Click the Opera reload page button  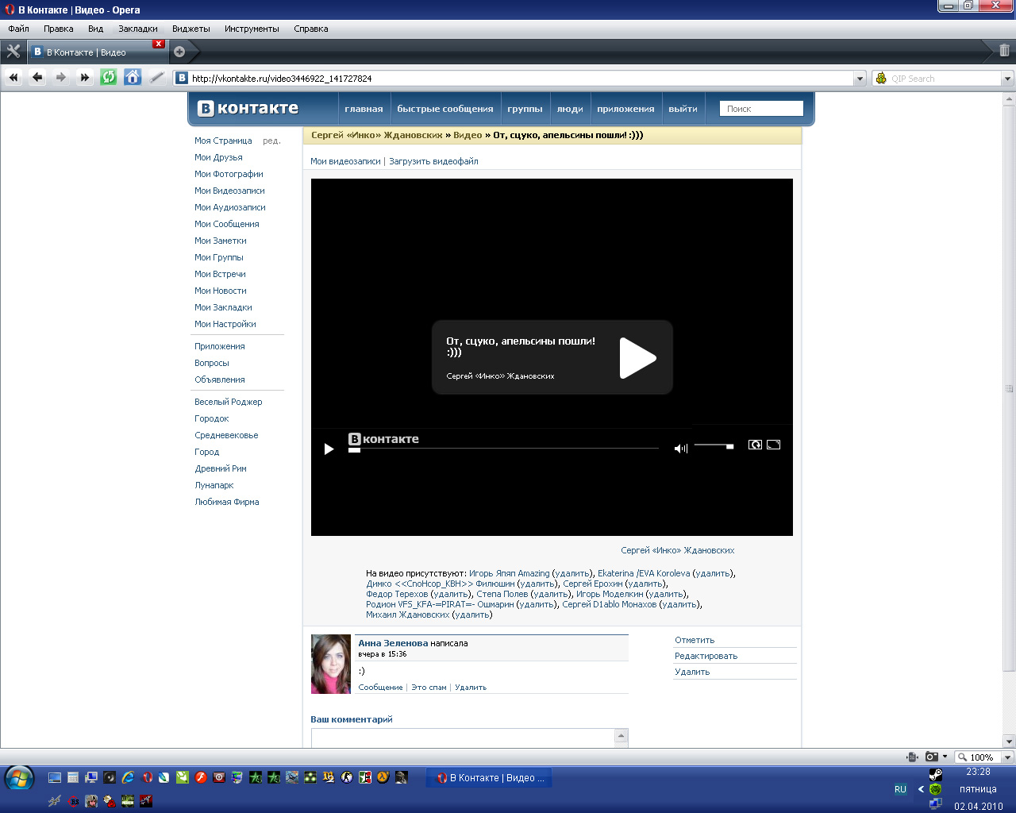(x=109, y=77)
